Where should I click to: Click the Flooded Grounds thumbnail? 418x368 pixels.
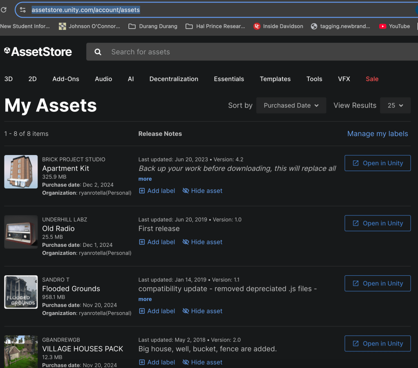pyautogui.click(x=21, y=292)
